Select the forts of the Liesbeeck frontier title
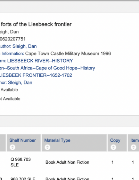139x180 pixels. click(36, 24)
